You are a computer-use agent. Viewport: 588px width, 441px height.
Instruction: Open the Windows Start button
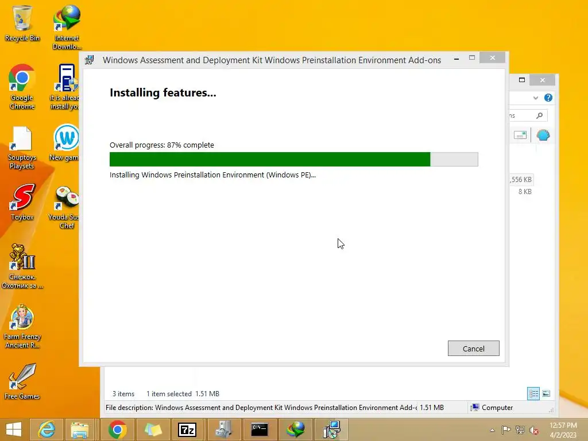[x=14, y=430]
